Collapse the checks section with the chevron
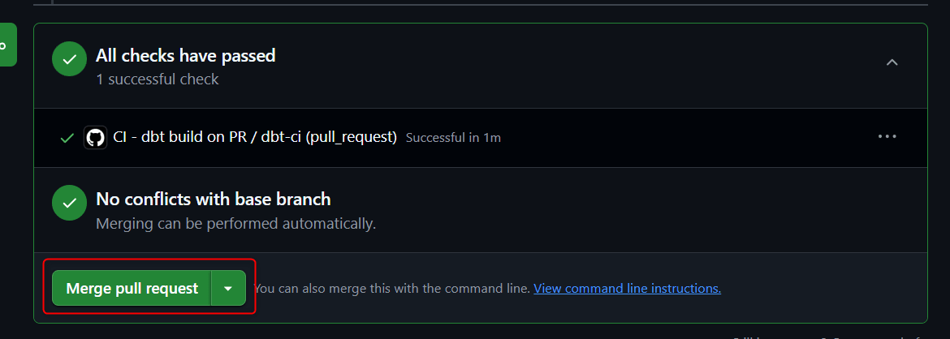 [892, 62]
